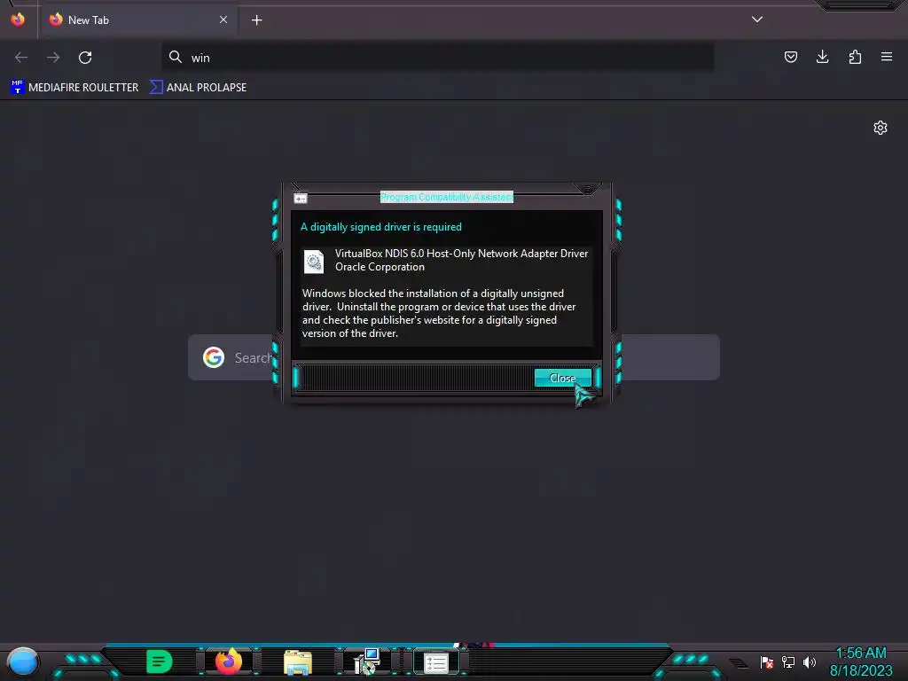The height and width of the screenshot is (681, 908).
Task: Open new tab page settings gear
Action: [x=881, y=128]
